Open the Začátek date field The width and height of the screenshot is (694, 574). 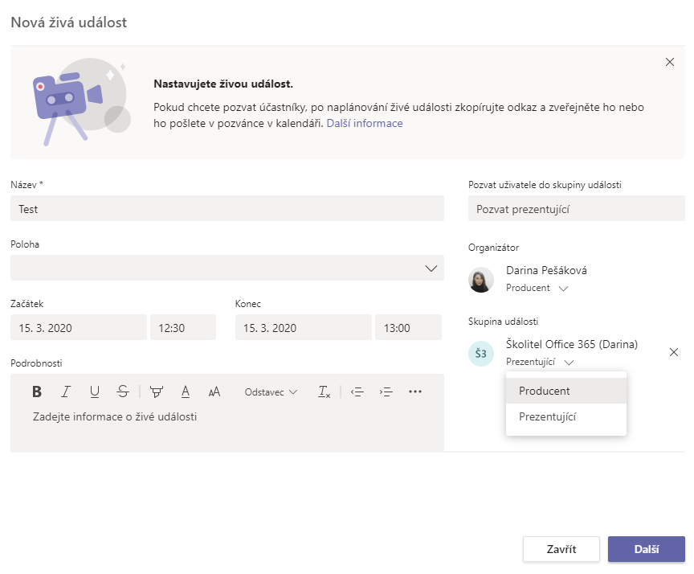79,327
